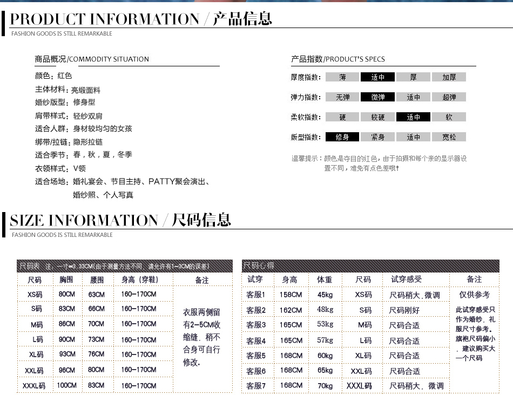Click the 较硬 box in 柔软指数 row
This screenshot has height=395, width=513.
pos(377,117)
